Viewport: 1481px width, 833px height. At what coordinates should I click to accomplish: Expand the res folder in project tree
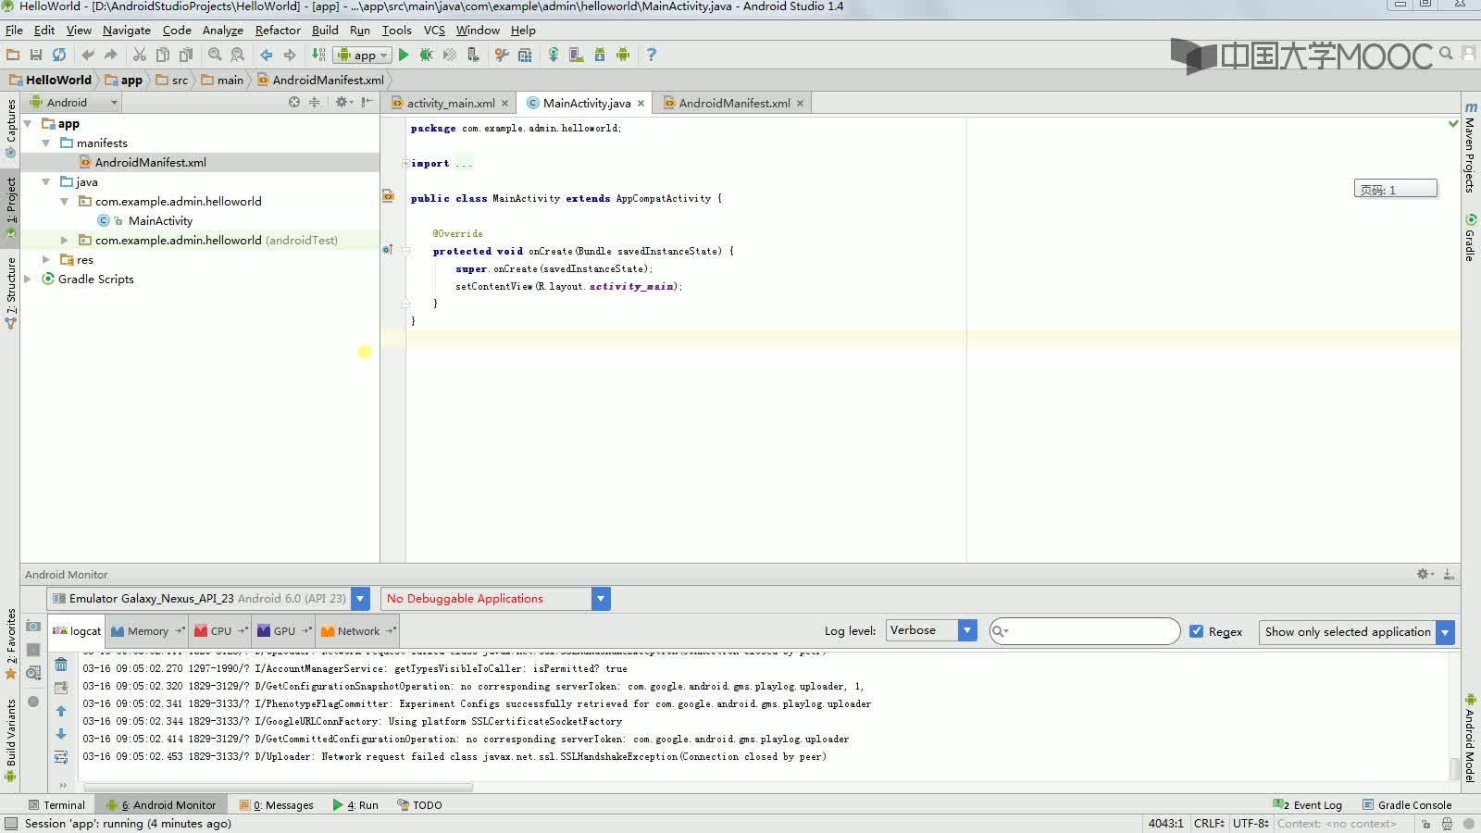46,260
